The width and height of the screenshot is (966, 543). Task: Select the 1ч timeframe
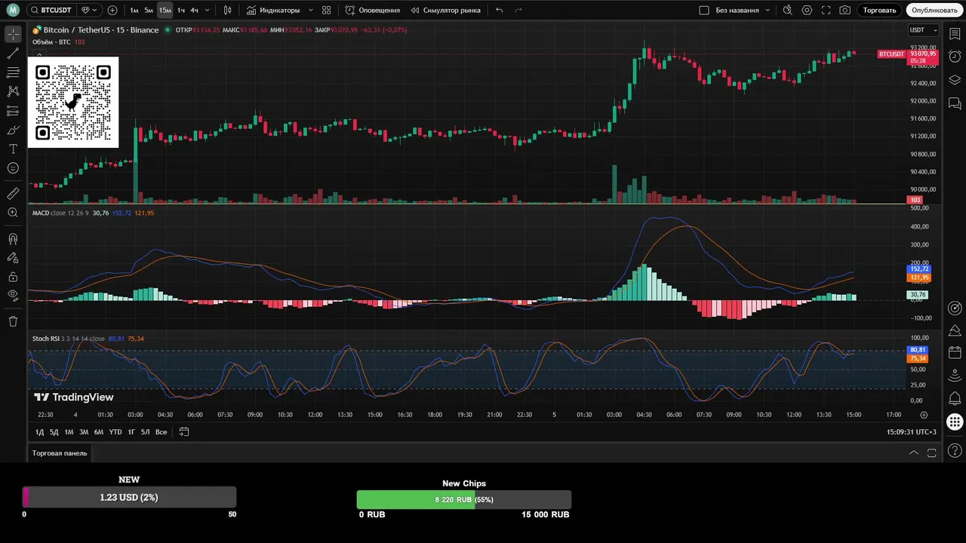click(181, 11)
